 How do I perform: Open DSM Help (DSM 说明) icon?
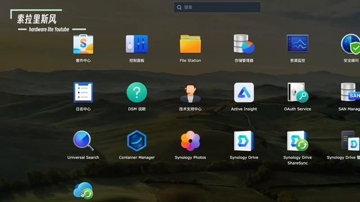pyautogui.click(x=137, y=93)
